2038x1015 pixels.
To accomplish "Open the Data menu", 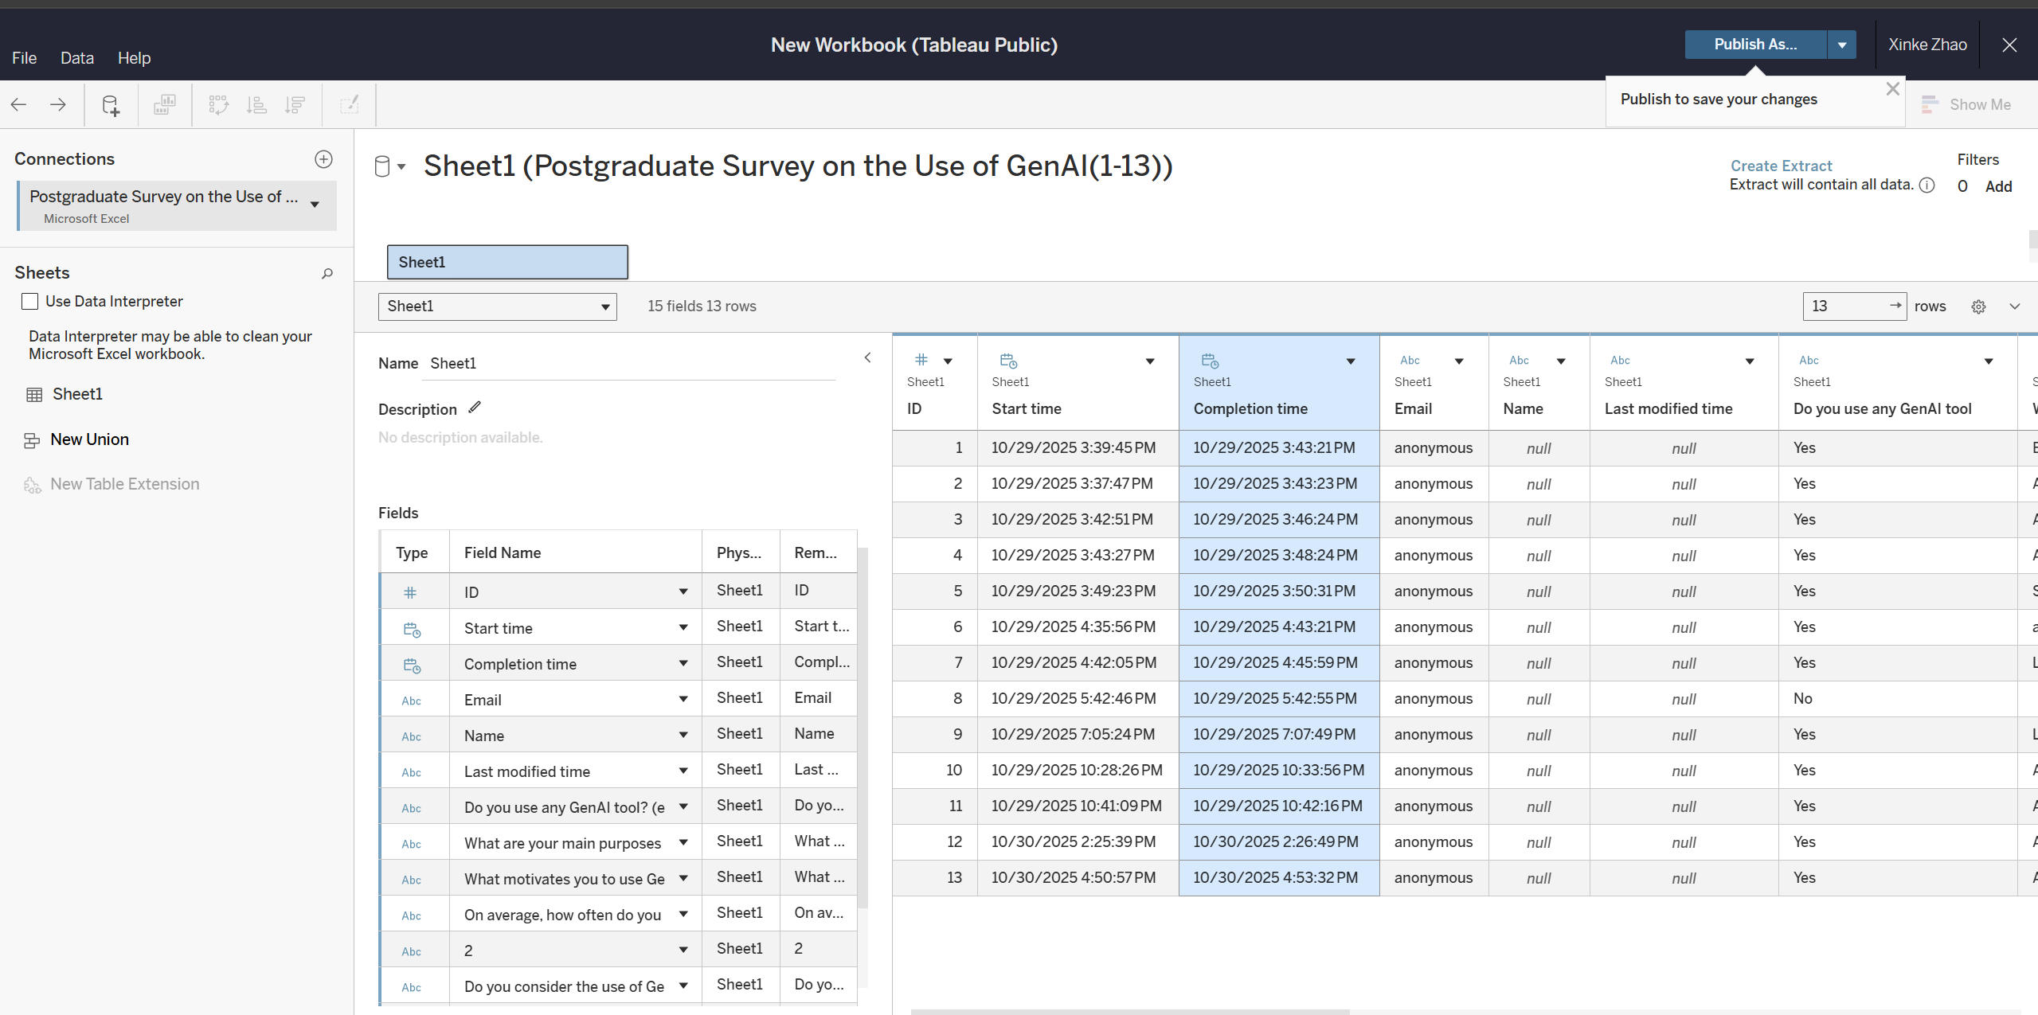I will [77, 58].
